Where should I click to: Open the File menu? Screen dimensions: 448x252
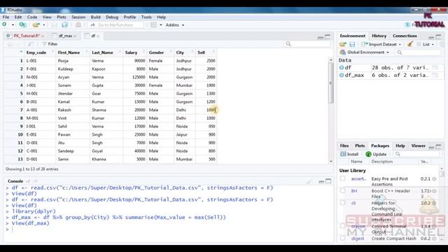tap(6, 17)
